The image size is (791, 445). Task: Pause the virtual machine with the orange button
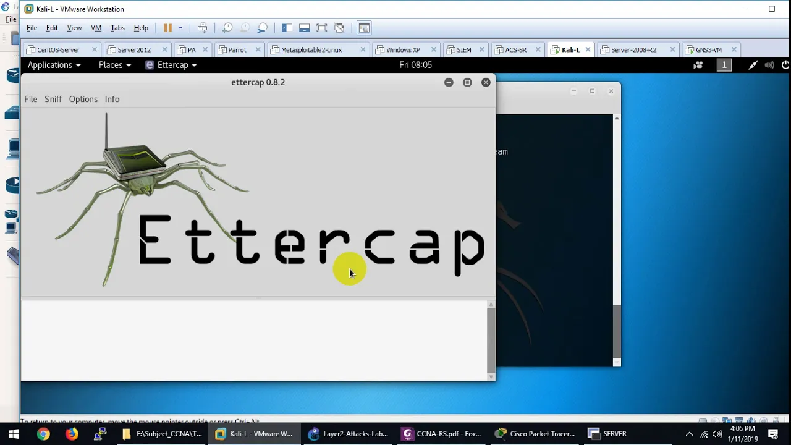tap(167, 28)
